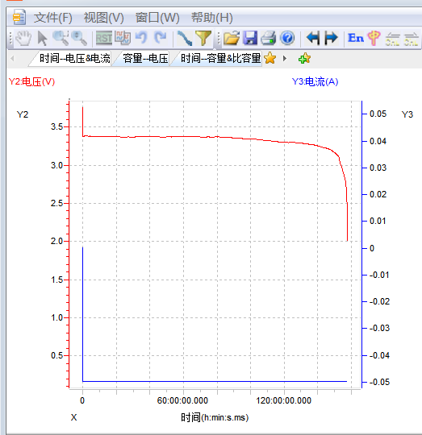Image resolution: width=422 pixels, height=435 pixels.
Task: Save data with floppy disk icon
Action: point(250,38)
